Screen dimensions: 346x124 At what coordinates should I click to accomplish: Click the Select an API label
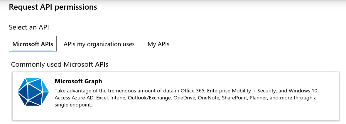(29, 27)
